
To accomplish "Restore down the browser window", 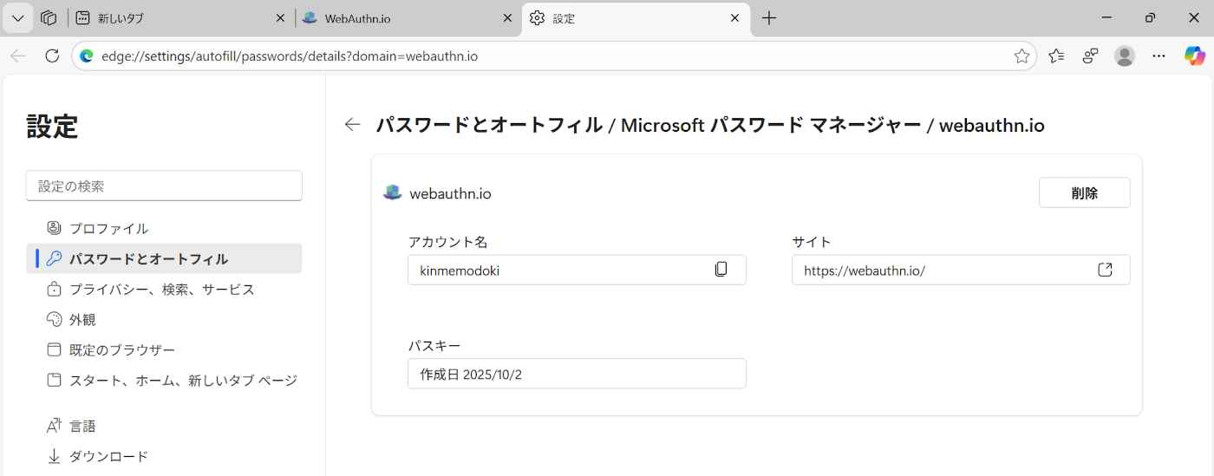I will (x=1150, y=18).
